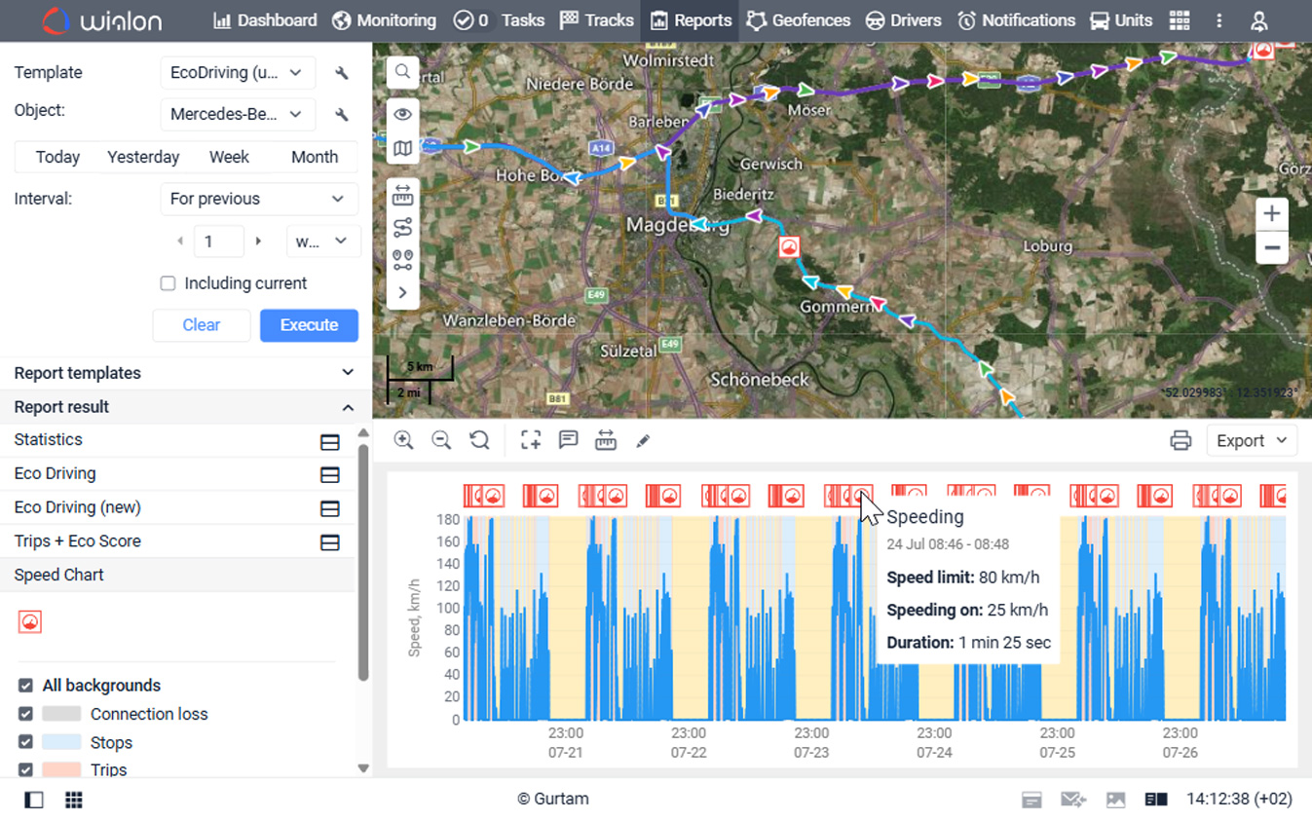Open the Dashboard tab

tap(265, 20)
